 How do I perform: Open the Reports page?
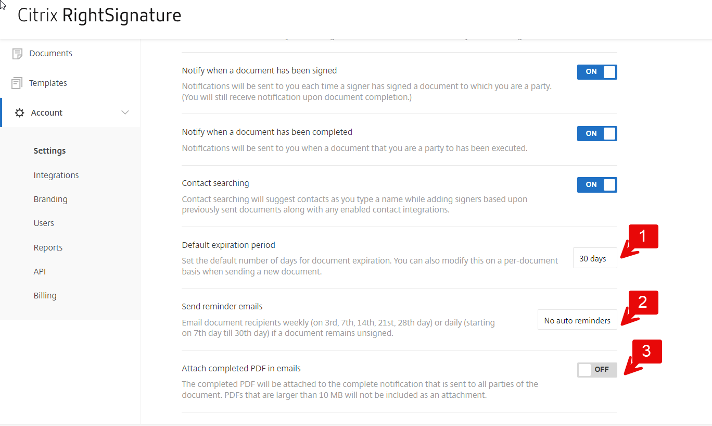point(48,247)
